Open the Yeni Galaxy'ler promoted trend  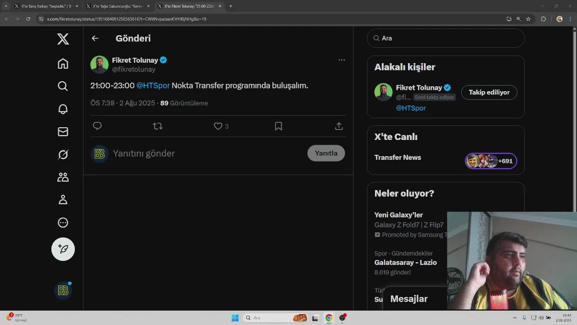398,215
